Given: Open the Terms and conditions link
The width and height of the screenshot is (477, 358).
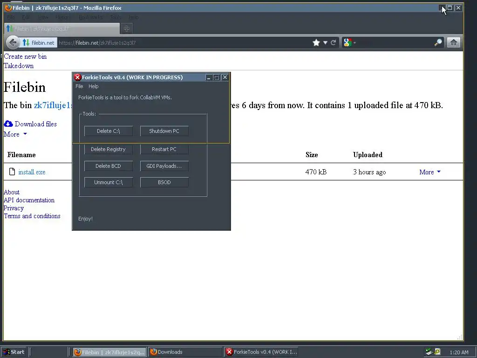Looking at the screenshot, I should click(32, 216).
